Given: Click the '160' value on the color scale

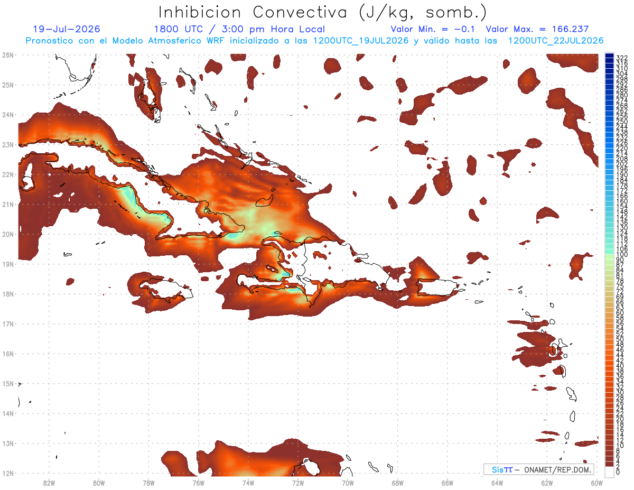Looking at the screenshot, I should (622, 201).
